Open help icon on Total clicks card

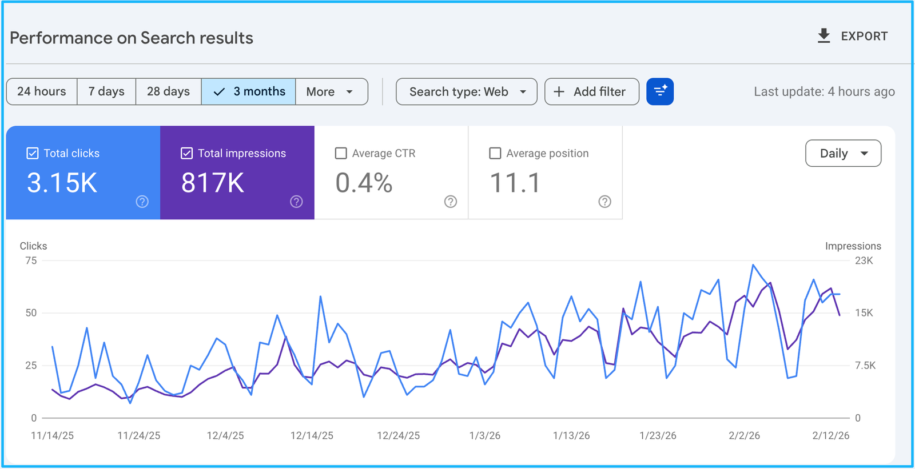(x=142, y=202)
